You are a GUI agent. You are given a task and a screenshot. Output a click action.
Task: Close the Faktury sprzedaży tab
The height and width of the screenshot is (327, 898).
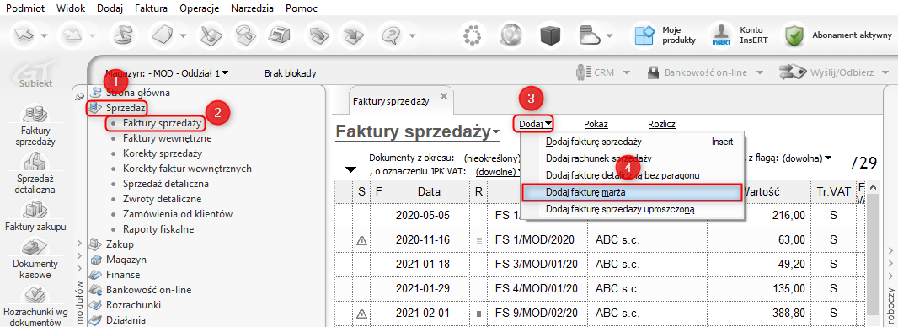pyautogui.click(x=443, y=96)
